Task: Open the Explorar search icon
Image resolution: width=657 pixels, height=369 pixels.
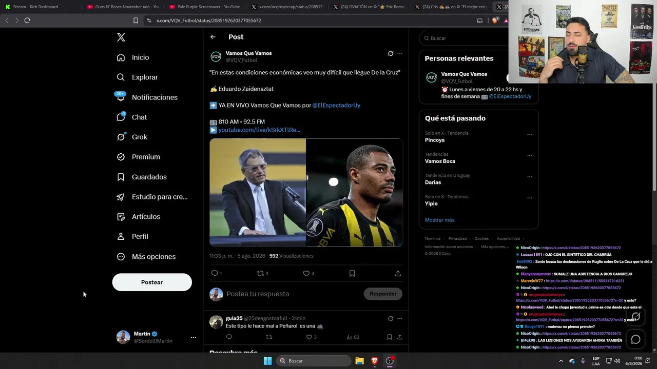Action: pos(121,77)
